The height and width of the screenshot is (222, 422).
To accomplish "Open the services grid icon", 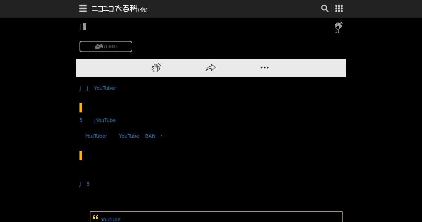I will click(x=339, y=8).
